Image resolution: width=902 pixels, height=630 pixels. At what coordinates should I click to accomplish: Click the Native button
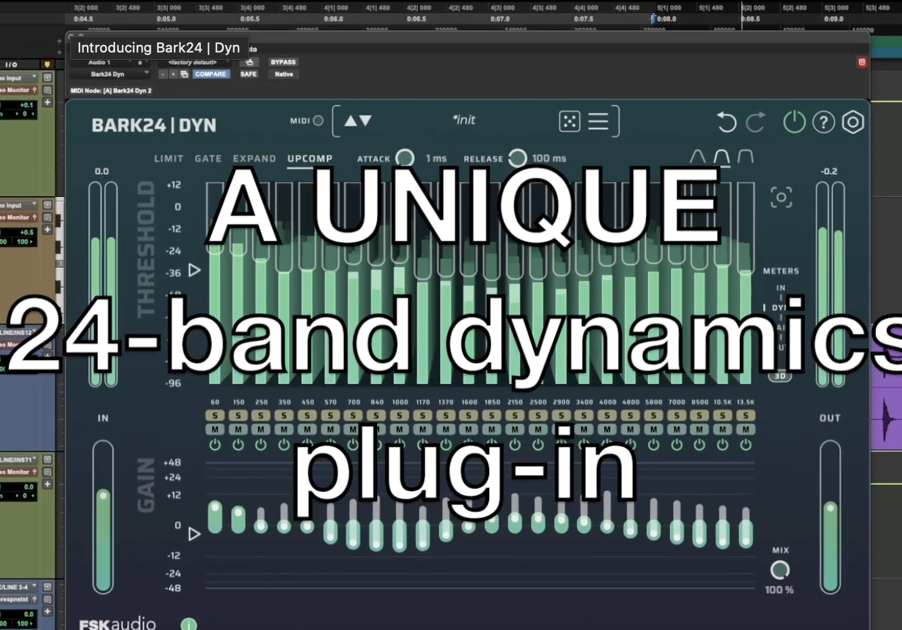283,74
